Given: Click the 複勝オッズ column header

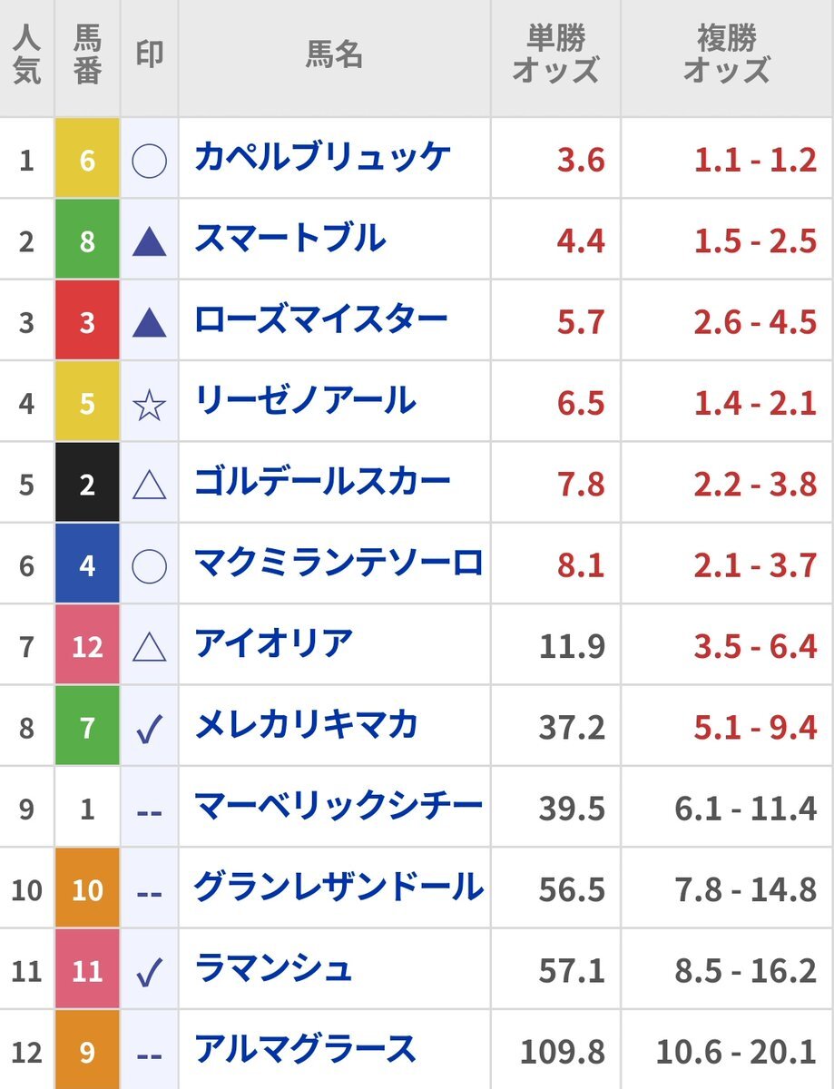Looking at the screenshot, I should click(x=727, y=56).
